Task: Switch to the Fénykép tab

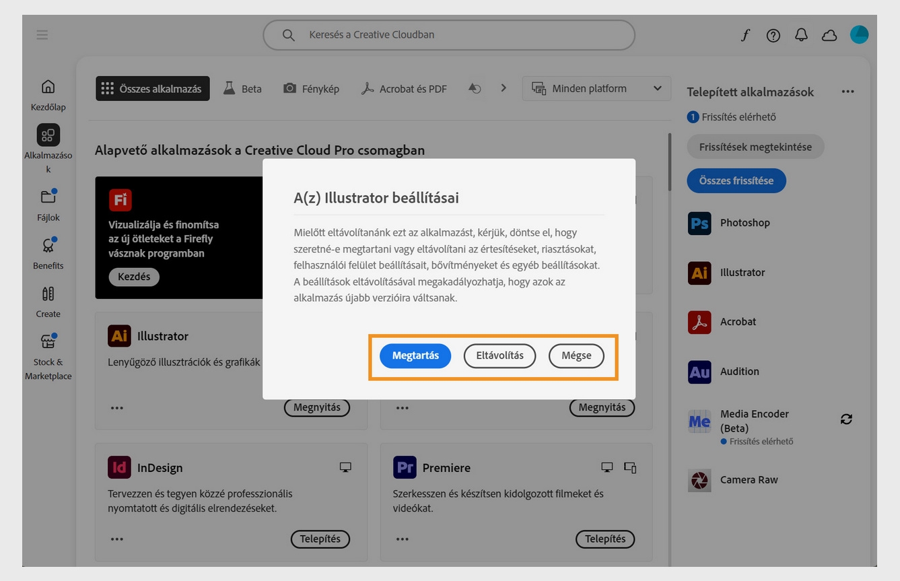Action: click(x=311, y=88)
